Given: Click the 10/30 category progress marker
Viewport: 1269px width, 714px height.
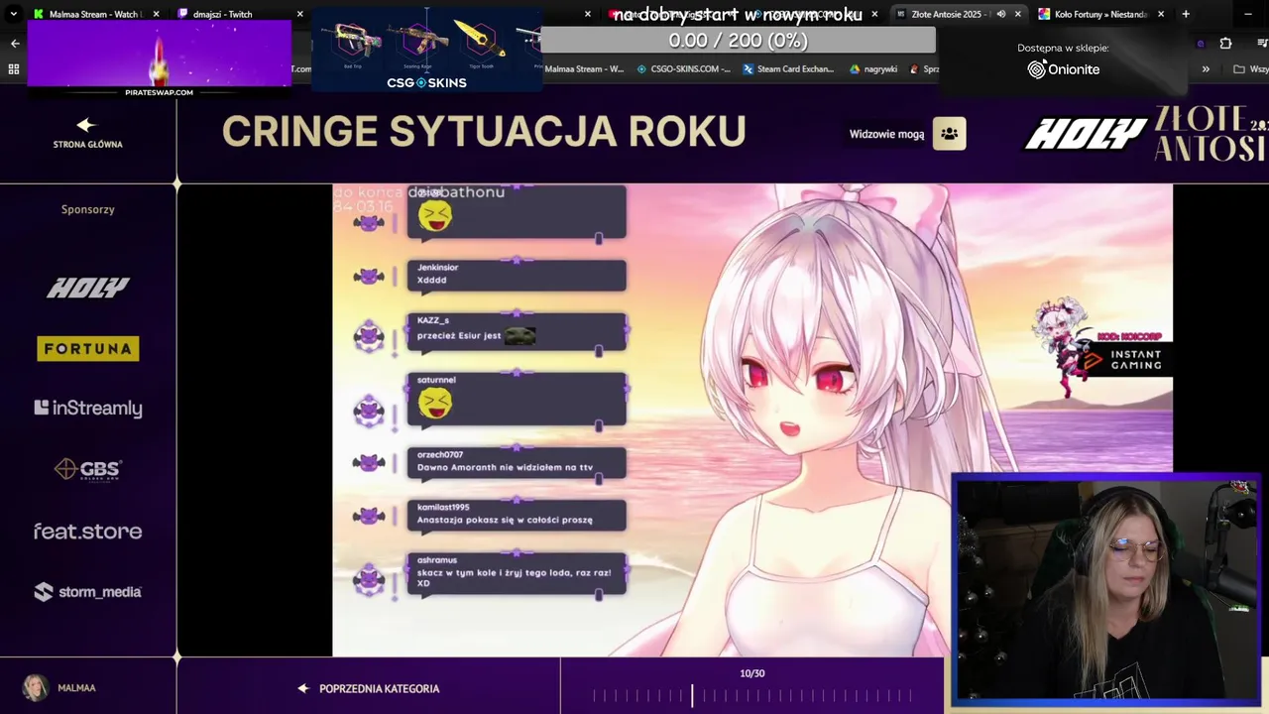Looking at the screenshot, I should [x=693, y=695].
